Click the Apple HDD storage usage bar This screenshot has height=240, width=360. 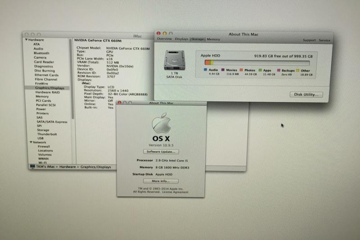[257, 62]
